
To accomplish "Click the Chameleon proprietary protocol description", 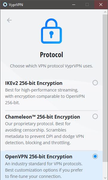I will point(44,133).
